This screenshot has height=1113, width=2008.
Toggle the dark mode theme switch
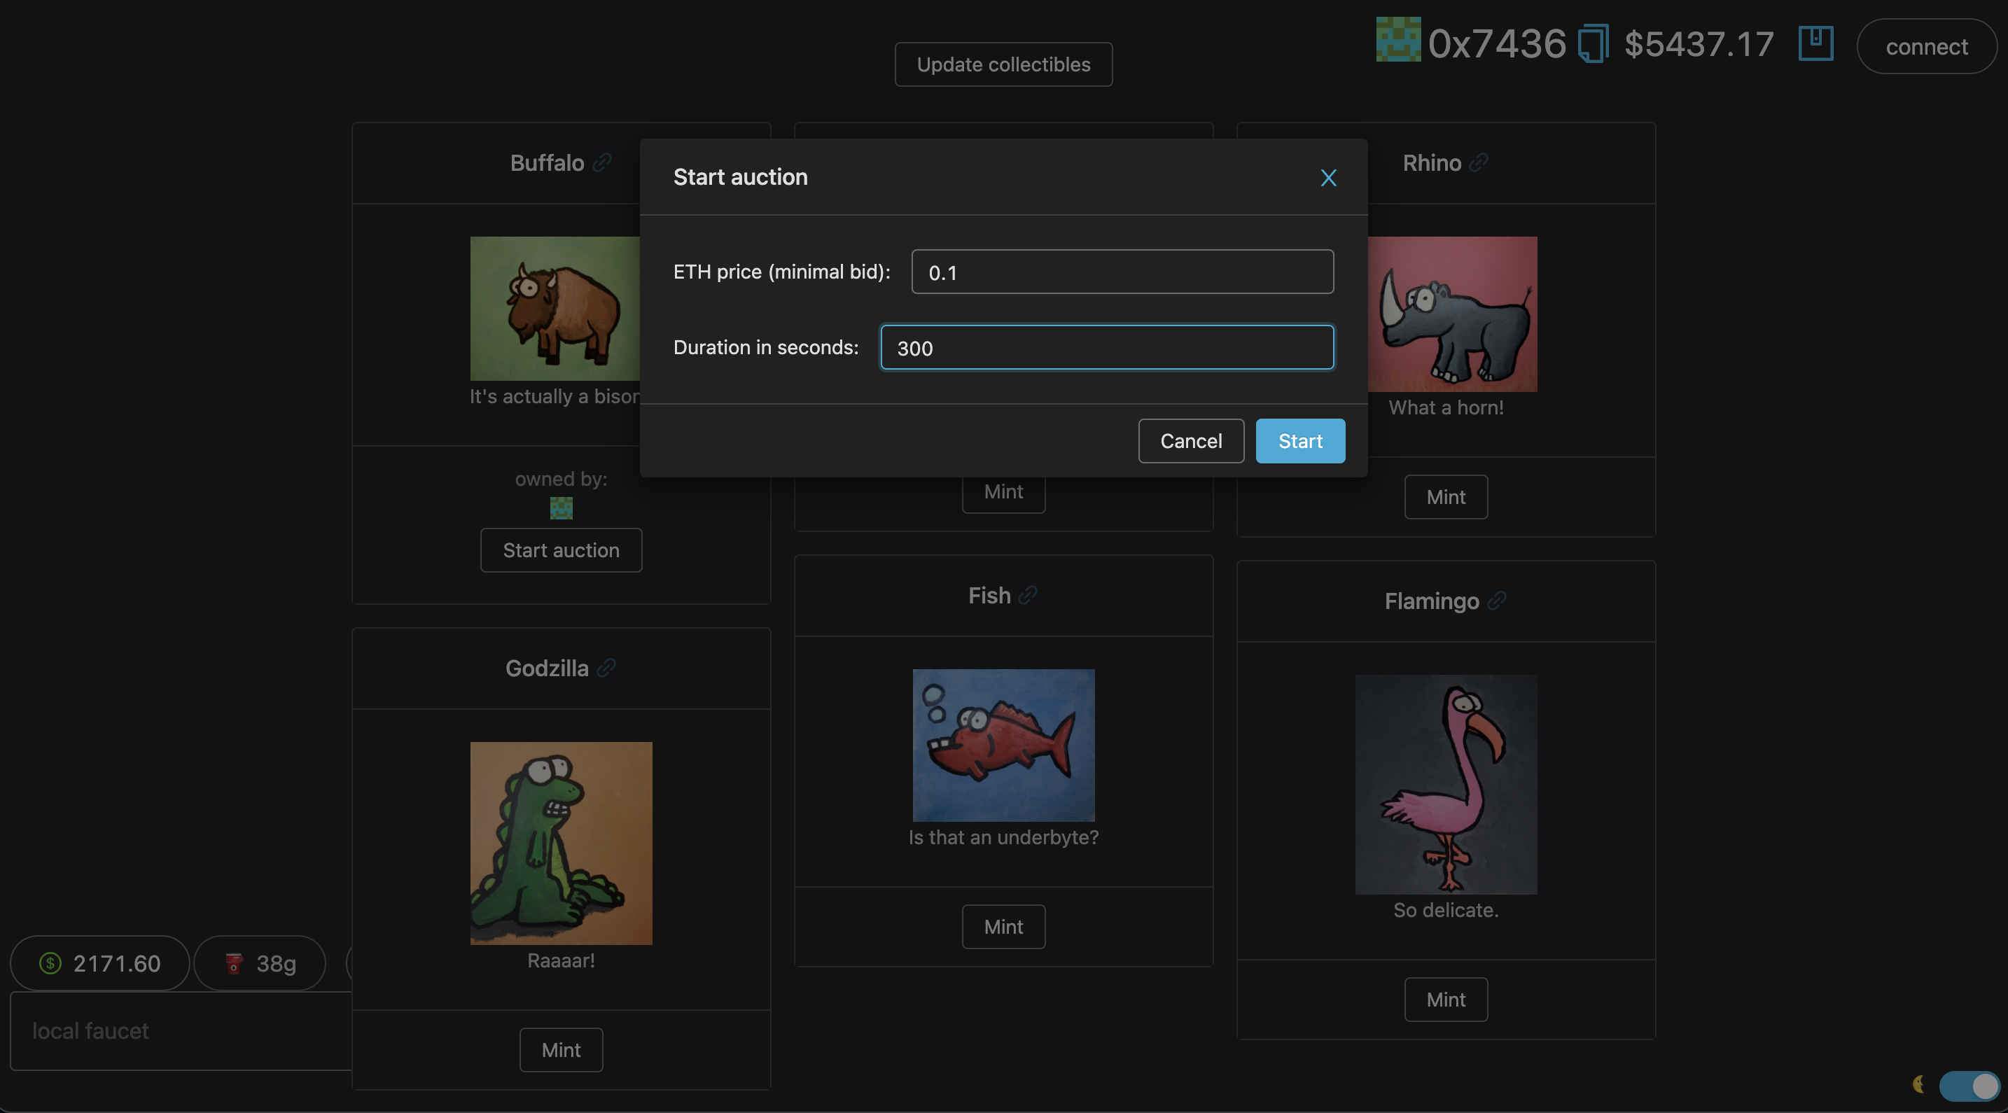(x=1969, y=1085)
